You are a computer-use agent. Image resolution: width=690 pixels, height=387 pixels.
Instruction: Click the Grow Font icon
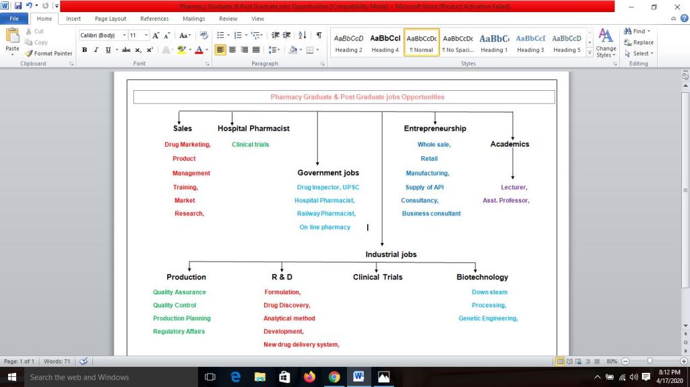[x=156, y=35]
